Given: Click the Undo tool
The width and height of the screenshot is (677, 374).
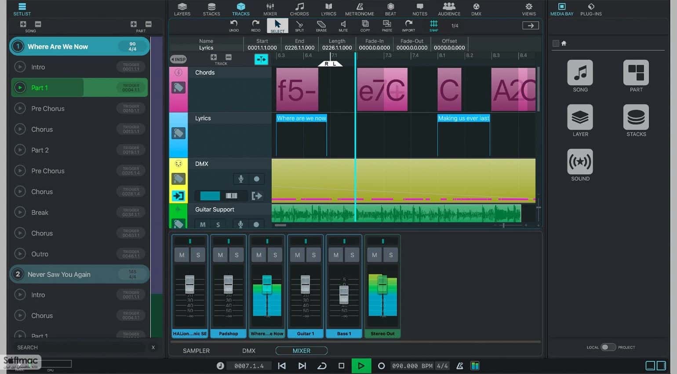Looking at the screenshot, I should (234, 26).
